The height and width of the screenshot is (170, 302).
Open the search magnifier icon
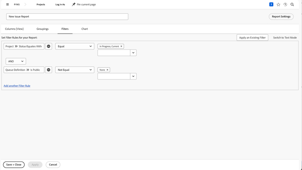(x=292, y=4)
